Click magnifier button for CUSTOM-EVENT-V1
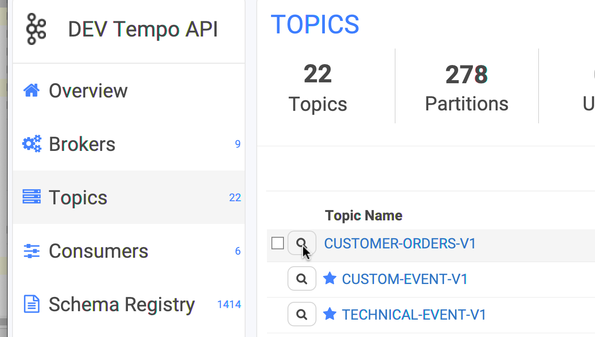Image resolution: width=595 pixels, height=337 pixels. pyautogui.click(x=302, y=279)
